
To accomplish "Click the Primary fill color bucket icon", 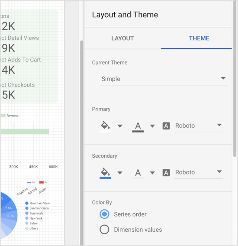I will [105, 125].
